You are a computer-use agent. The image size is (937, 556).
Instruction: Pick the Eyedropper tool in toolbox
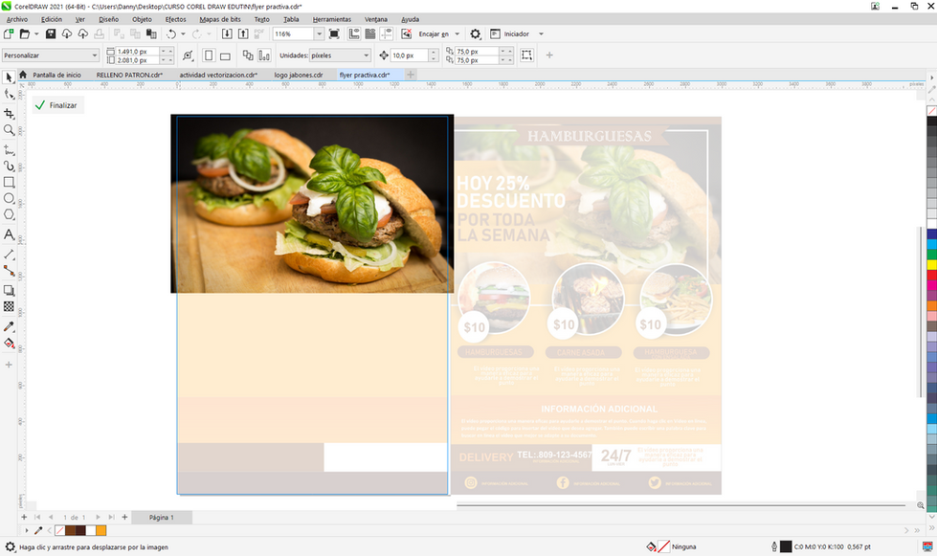coord(9,326)
